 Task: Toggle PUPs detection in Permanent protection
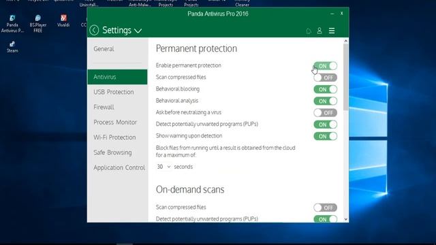[x=326, y=125]
